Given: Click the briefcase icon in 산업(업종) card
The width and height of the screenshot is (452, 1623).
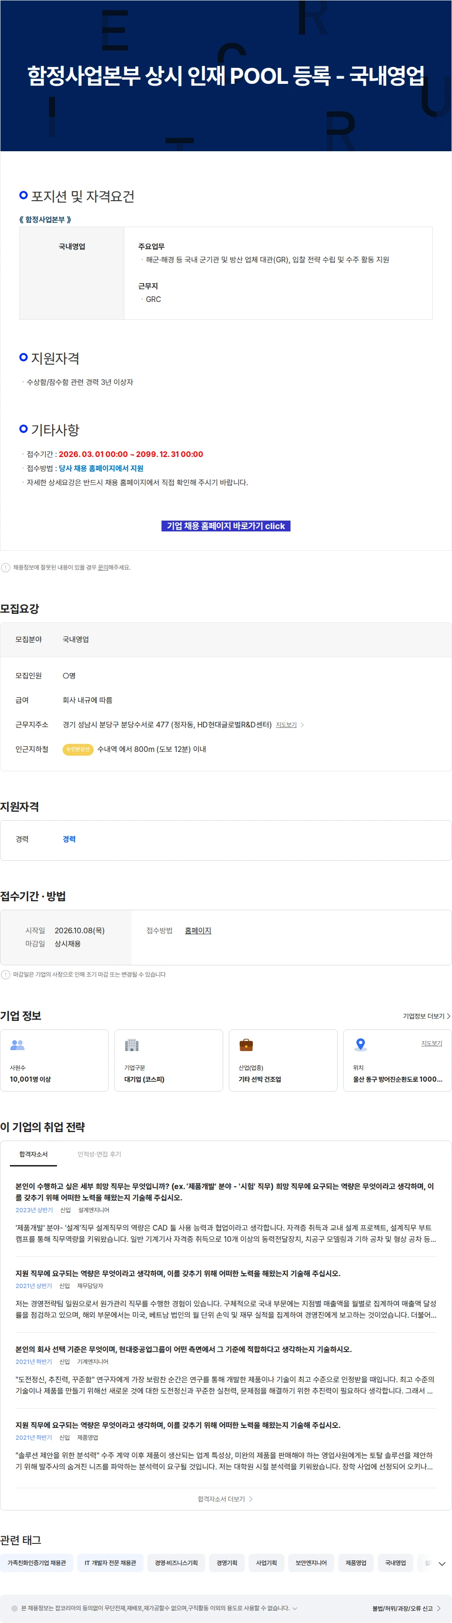Looking at the screenshot, I should [x=246, y=1044].
